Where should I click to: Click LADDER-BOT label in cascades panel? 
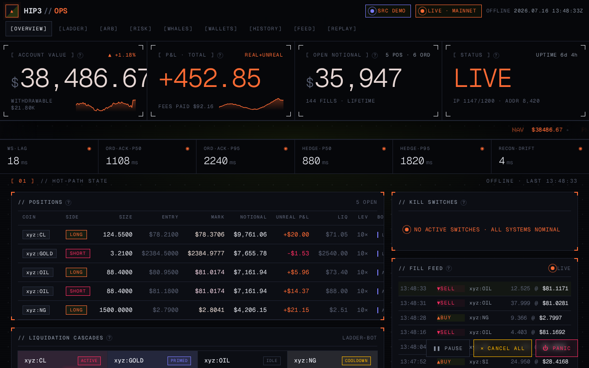pyautogui.click(x=360, y=338)
